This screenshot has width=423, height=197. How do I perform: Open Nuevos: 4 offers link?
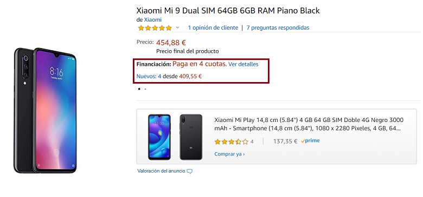(x=149, y=76)
